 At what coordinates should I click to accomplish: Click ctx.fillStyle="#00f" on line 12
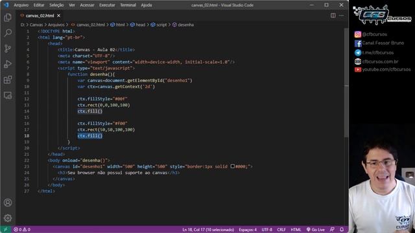coord(102,99)
